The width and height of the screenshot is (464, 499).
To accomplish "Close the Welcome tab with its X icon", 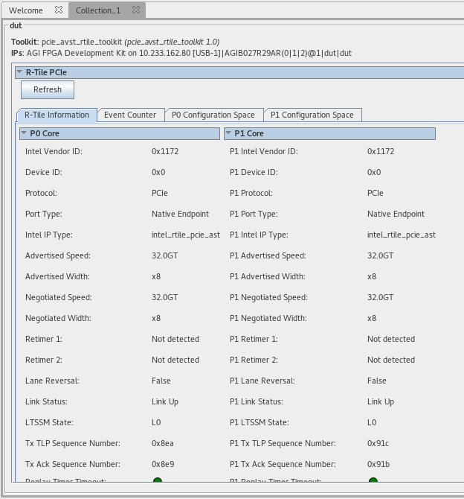I will (x=59, y=10).
